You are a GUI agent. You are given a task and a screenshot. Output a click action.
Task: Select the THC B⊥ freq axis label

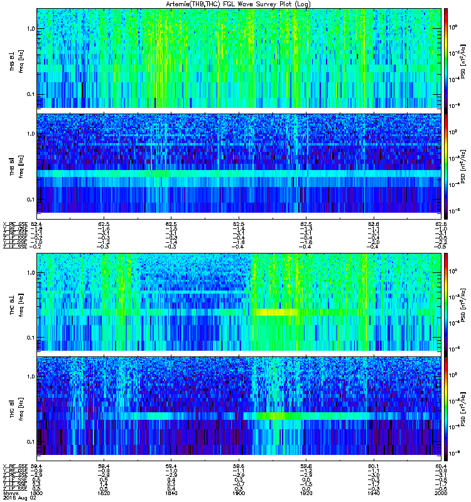pos(17,305)
